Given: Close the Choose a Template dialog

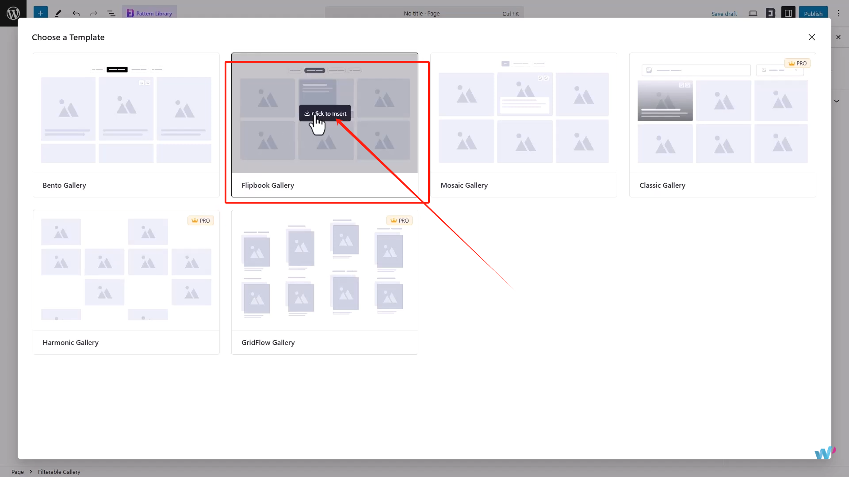Looking at the screenshot, I should point(812,37).
